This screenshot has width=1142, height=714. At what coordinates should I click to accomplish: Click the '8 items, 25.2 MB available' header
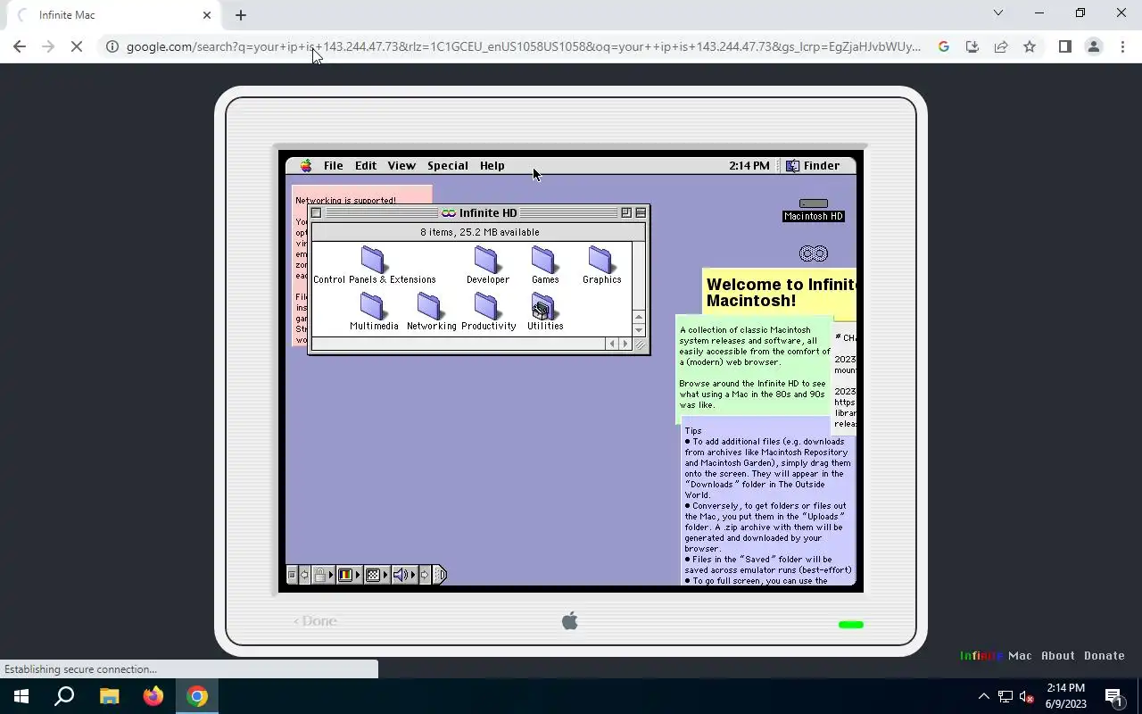479,232
